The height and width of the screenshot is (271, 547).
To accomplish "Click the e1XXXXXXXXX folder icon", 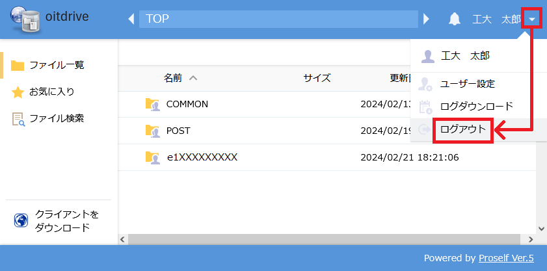I will tap(152, 157).
